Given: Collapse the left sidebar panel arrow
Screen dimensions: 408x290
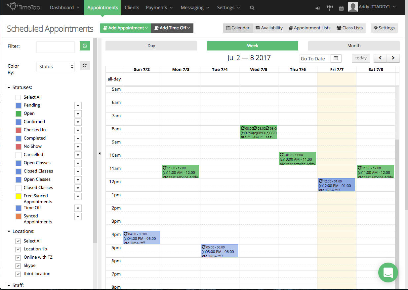Looking at the screenshot, I should [100, 153].
